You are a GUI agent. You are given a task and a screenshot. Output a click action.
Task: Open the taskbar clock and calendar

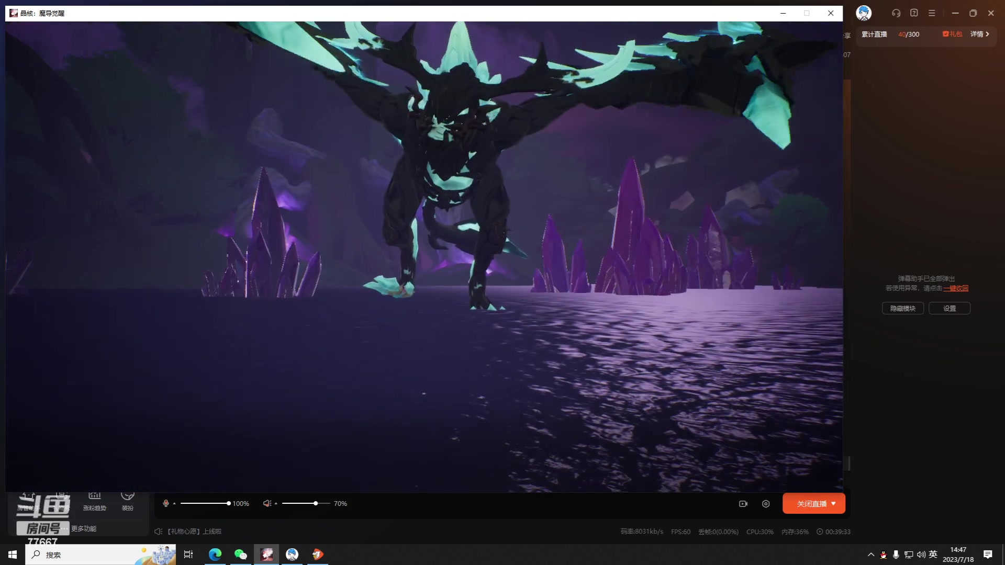coord(958,555)
